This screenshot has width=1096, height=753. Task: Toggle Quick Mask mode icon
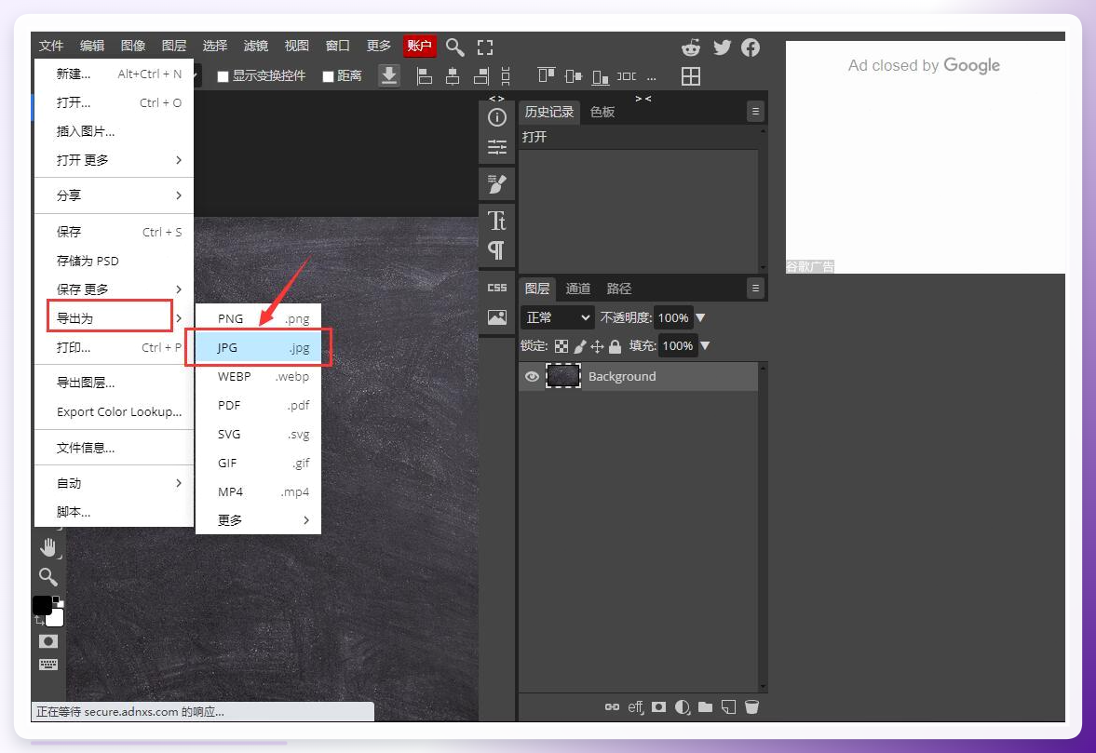click(48, 641)
